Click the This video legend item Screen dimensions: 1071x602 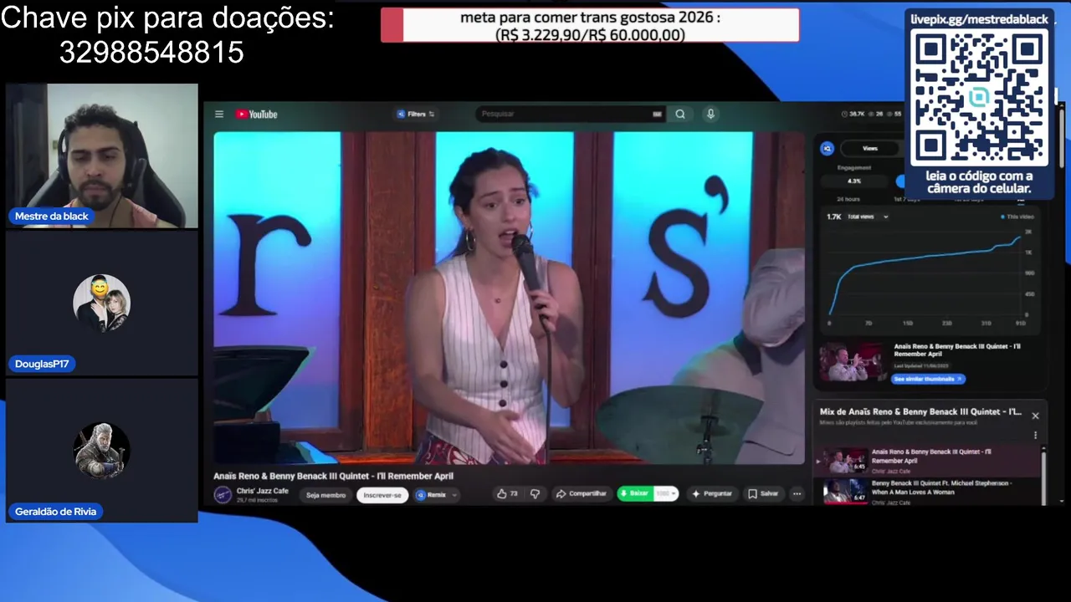point(1017,217)
